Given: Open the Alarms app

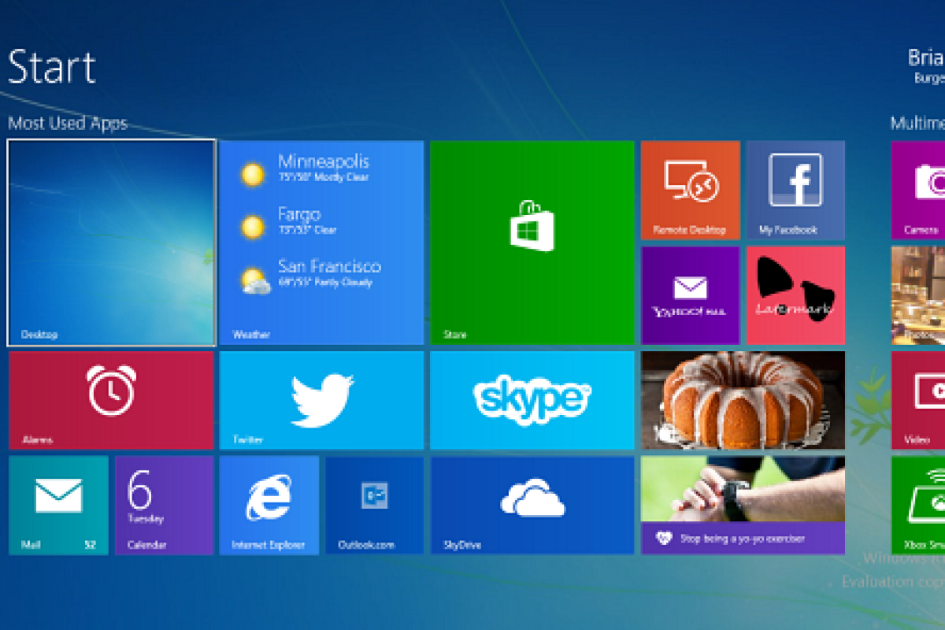Looking at the screenshot, I should 110,400.
